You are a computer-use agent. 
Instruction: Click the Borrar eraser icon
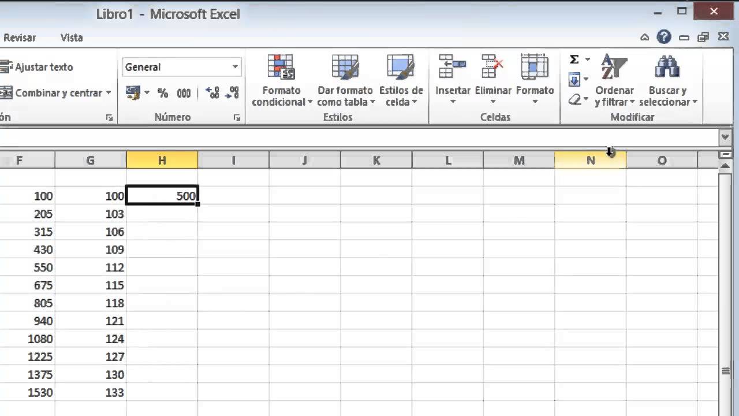[x=574, y=99]
